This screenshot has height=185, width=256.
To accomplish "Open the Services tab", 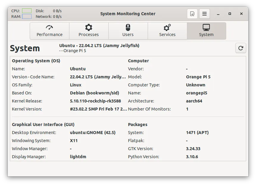I will (x=167, y=31).
